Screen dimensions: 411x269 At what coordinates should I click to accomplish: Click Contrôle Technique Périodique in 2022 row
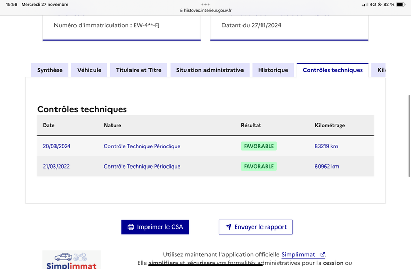pyautogui.click(x=142, y=166)
